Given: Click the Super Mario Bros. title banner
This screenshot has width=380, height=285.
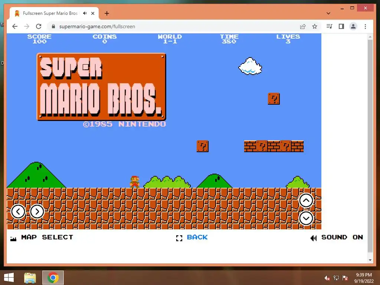Looking at the screenshot, I should coord(101,86).
